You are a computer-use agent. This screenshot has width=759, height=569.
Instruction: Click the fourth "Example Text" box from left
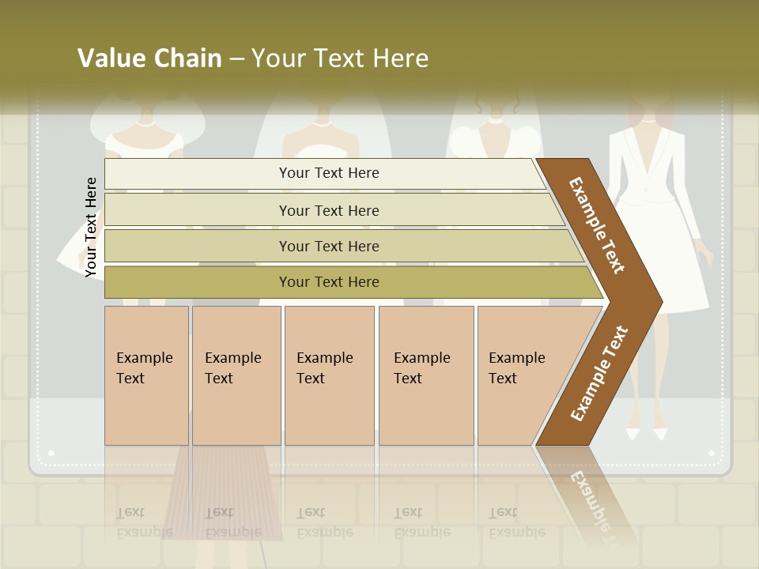(425, 375)
